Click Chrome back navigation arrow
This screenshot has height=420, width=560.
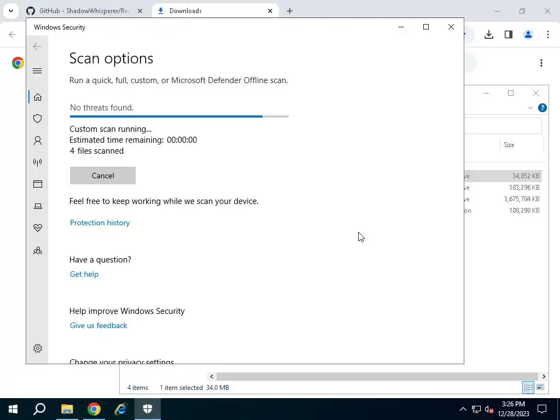[12, 34]
